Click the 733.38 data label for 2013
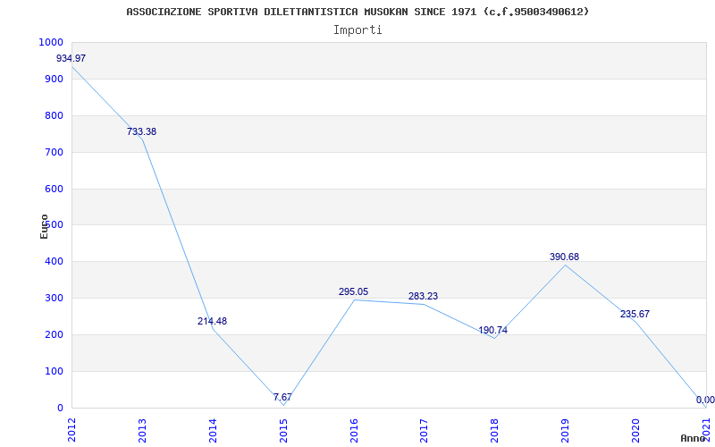 click(141, 131)
